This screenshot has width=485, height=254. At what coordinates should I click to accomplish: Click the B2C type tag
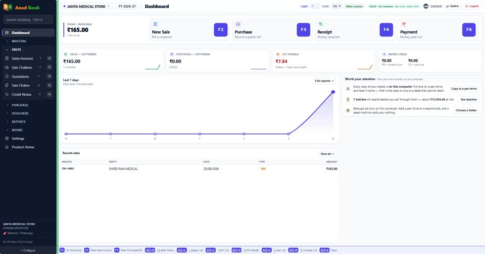pos(263,169)
